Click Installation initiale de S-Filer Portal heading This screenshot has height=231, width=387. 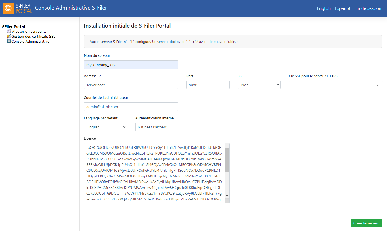pyautogui.click(x=127, y=26)
